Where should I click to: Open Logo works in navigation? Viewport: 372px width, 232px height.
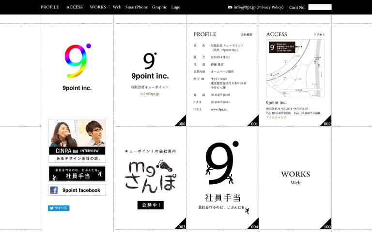(176, 7)
